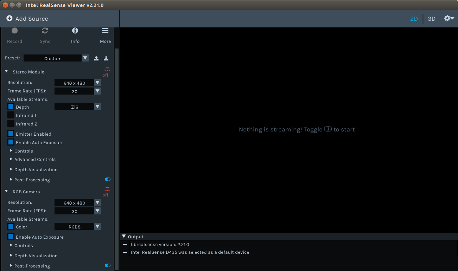This screenshot has height=271, width=458.
Task: Click the Sync icon
Action: click(45, 31)
